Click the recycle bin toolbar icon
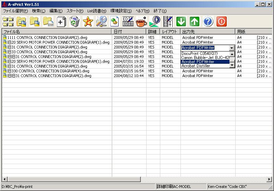This screenshot has width=274, height=191. click(x=74, y=22)
